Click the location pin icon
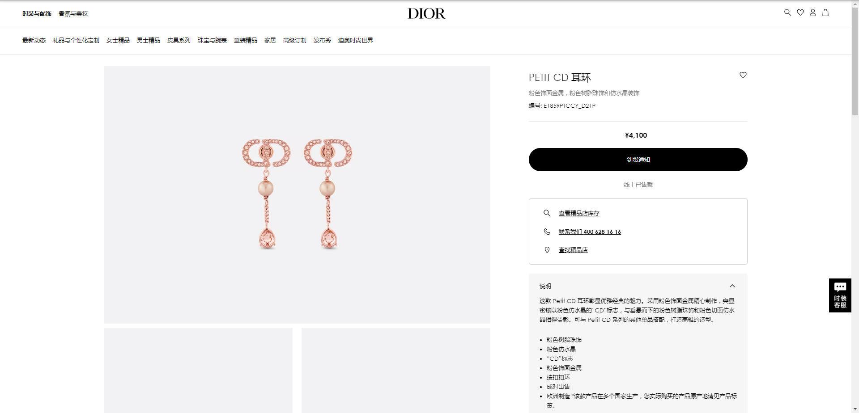The image size is (859, 413). point(547,250)
